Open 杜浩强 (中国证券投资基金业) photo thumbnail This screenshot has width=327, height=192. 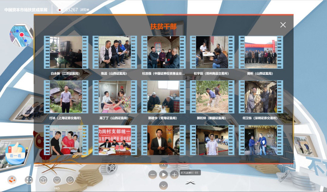point(163,52)
